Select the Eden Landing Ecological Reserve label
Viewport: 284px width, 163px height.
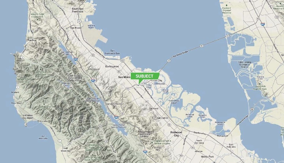tap(244, 65)
